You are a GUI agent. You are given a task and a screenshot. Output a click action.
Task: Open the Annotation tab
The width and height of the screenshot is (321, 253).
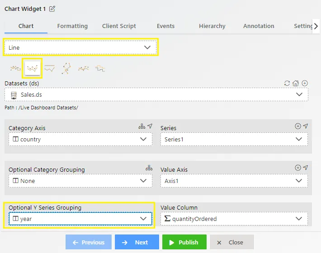(259, 26)
